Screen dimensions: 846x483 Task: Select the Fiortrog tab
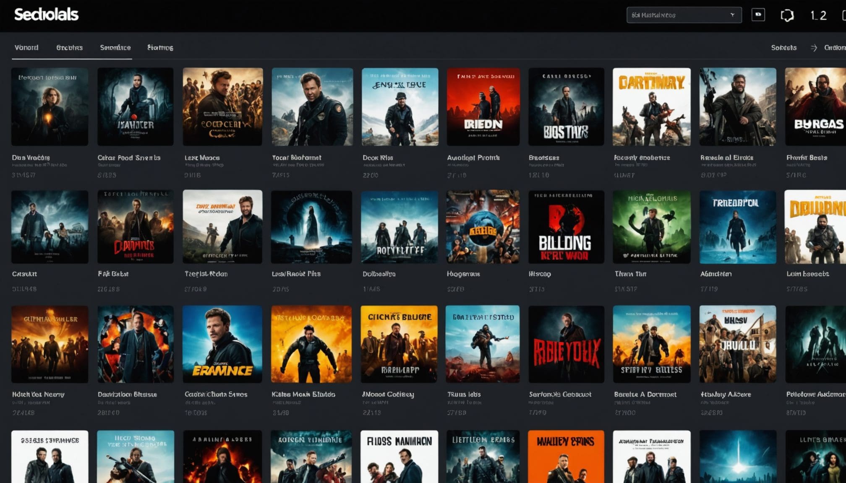[160, 48]
